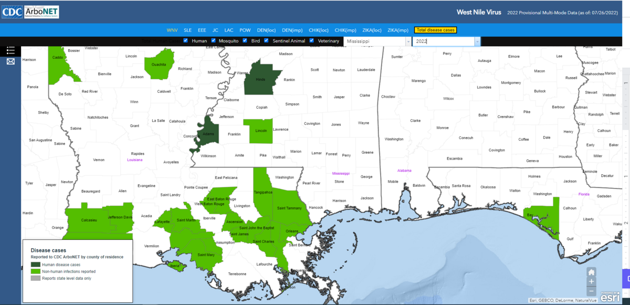
Task: Click Lincoln county in Mississippi
Action: point(261,131)
